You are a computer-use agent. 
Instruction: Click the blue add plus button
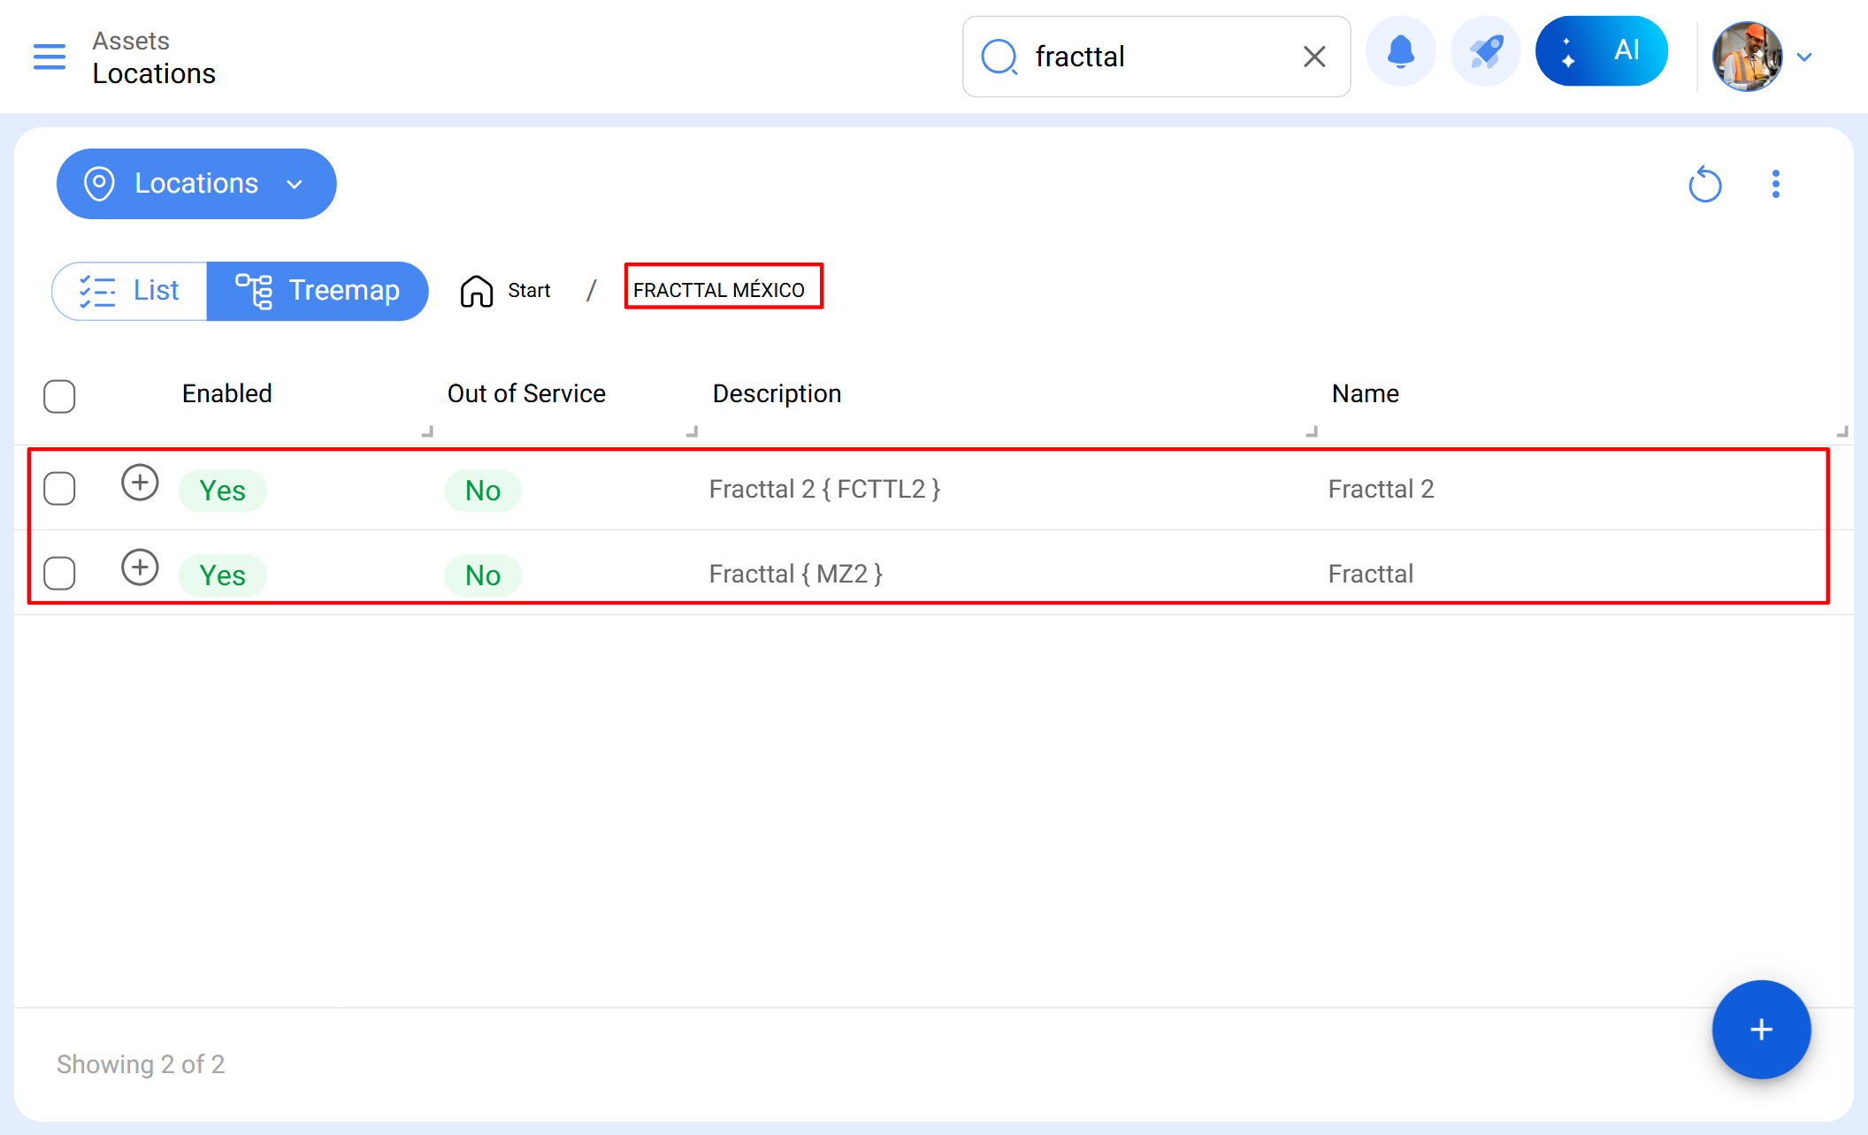pyautogui.click(x=1761, y=1030)
